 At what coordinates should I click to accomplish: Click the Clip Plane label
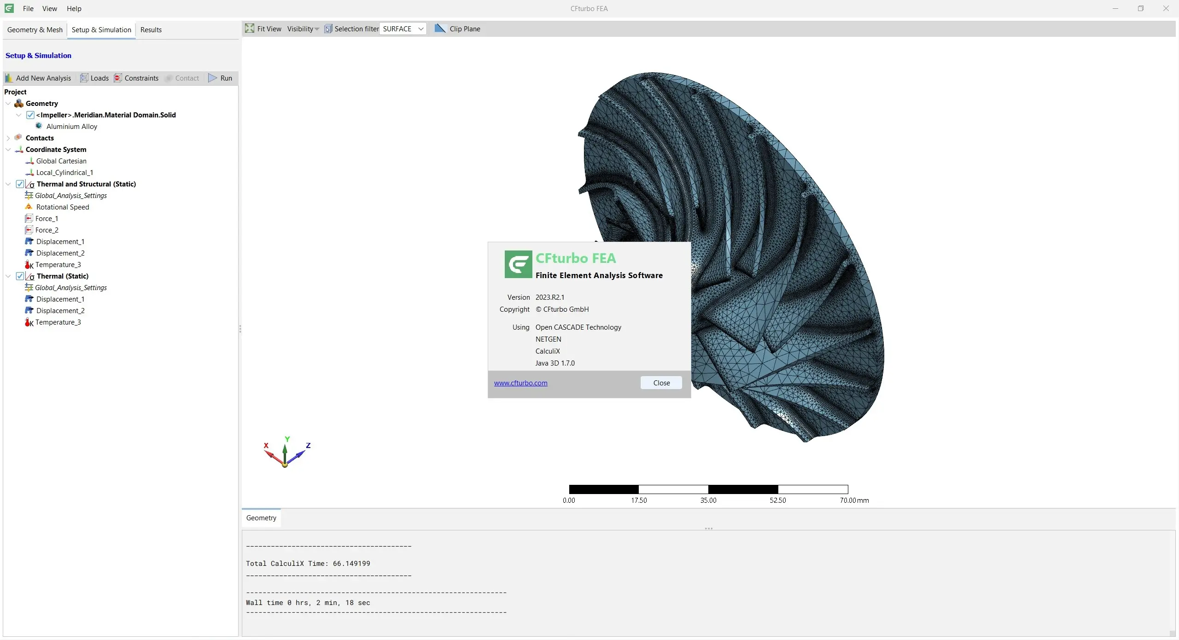465,29
